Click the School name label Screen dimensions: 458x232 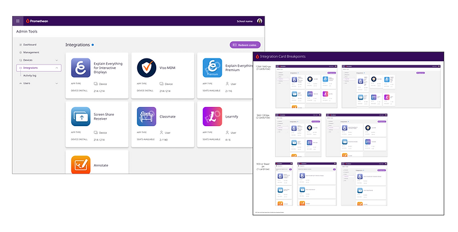pos(245,21)
